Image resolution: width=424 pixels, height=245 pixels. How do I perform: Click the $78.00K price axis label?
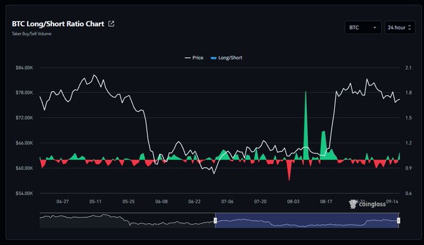pos(24,92)
